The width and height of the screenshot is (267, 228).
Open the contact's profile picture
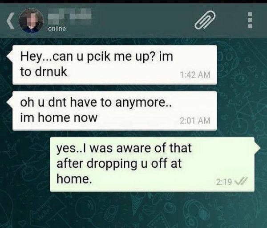[x=31, y=21]
